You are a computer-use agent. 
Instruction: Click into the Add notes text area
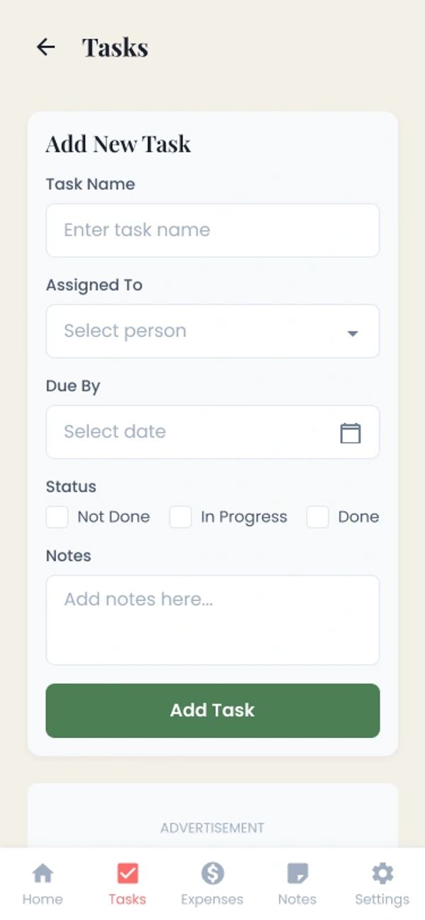coord(212,620)
